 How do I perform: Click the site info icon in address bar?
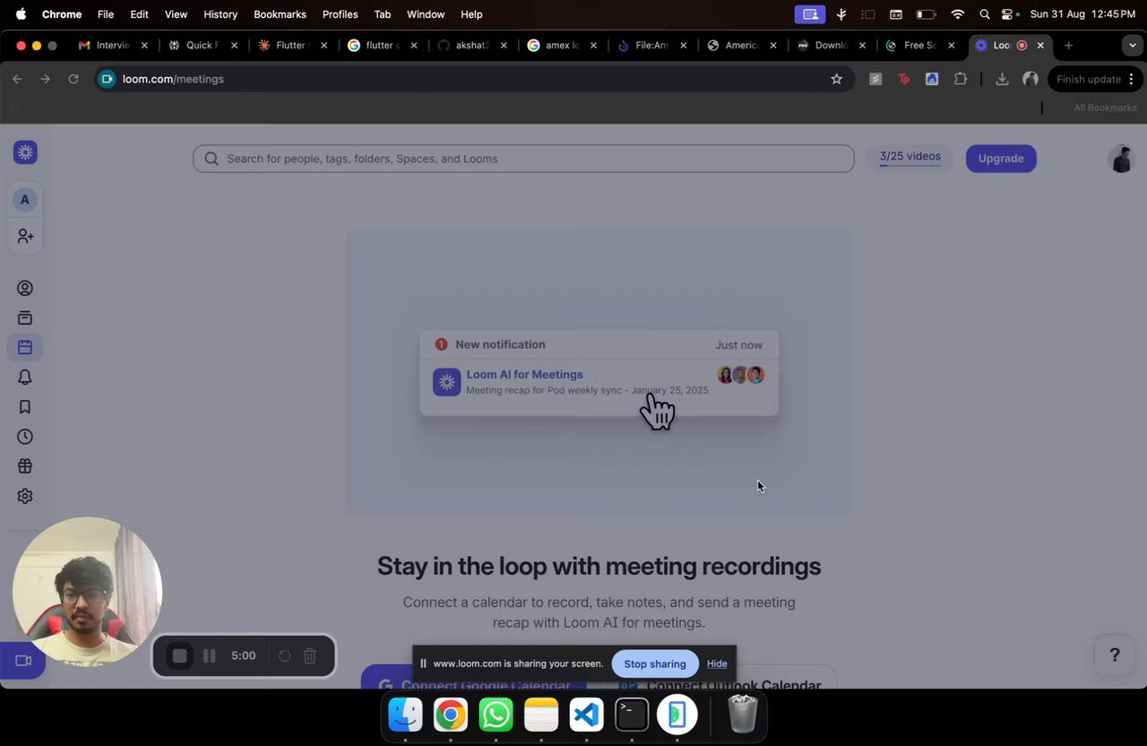pos(107,79)
